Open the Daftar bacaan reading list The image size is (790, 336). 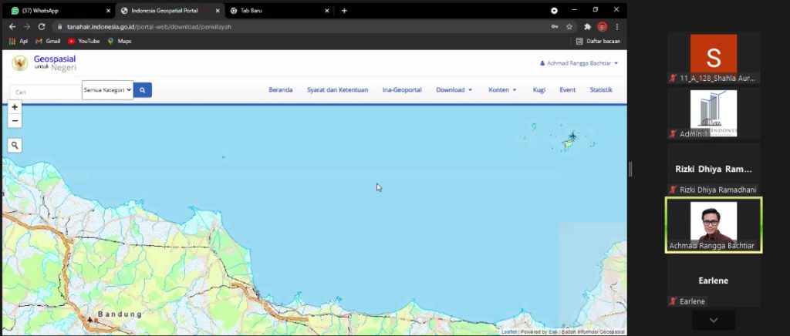[598, 42]
